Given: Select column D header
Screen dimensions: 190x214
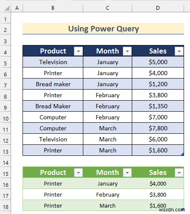Looking at the screenshot, I should [158, 8].
